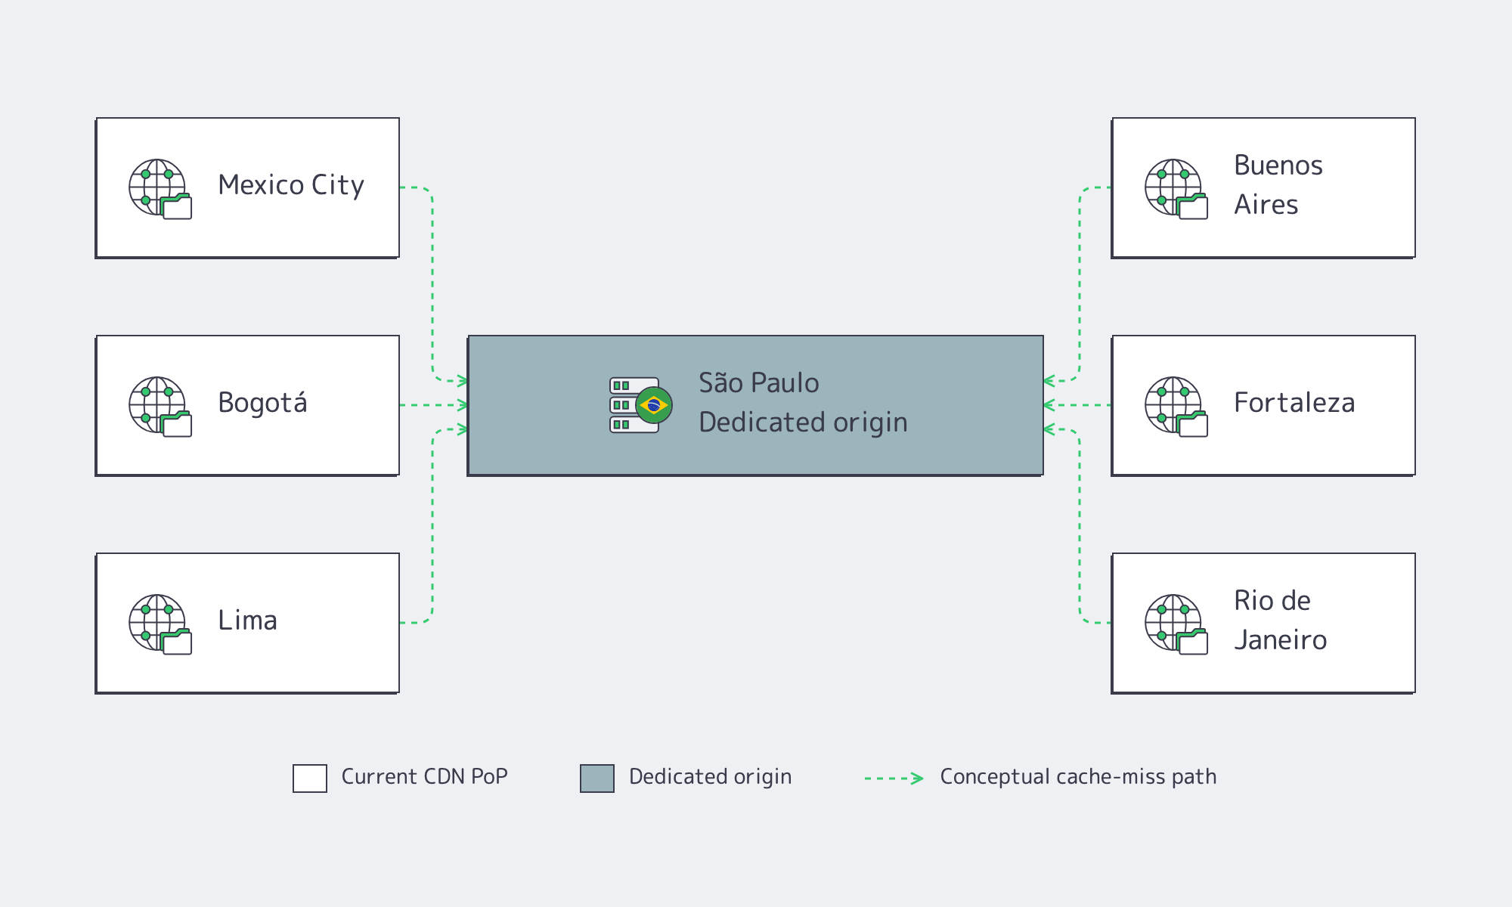Click the 'Dedicated origin' legend label

(710, 777)
